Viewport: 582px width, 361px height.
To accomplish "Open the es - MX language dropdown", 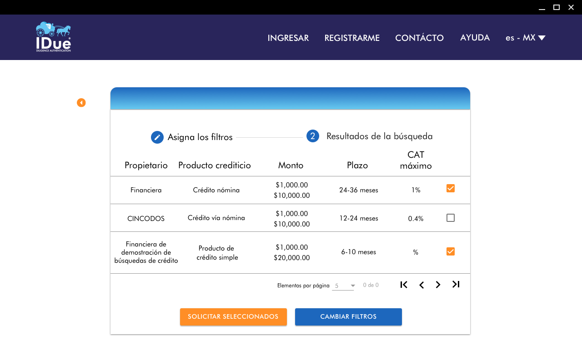I will [x=525, y=38].
